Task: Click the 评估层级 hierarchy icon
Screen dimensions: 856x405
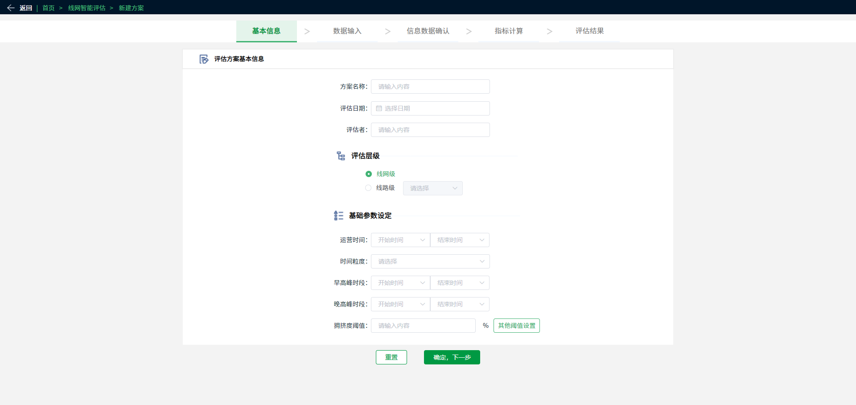Action: (341, 156)
